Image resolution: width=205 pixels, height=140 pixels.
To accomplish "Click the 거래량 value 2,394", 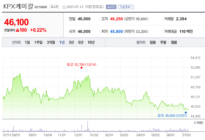I will pos(181,19).
